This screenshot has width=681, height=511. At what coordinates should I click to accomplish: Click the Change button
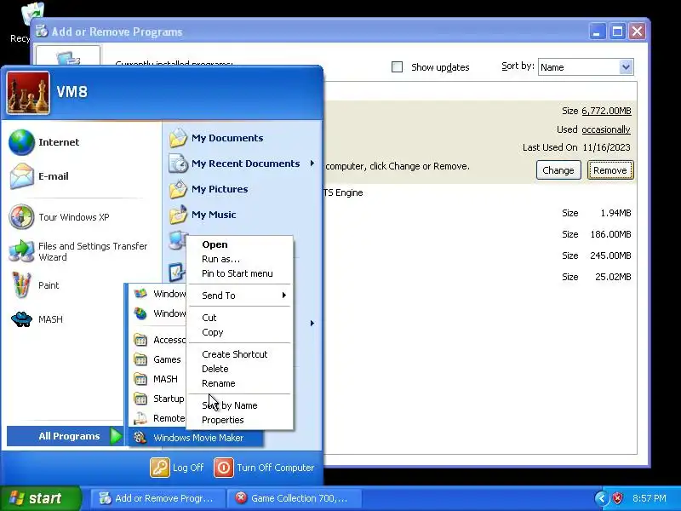(558, 169)
